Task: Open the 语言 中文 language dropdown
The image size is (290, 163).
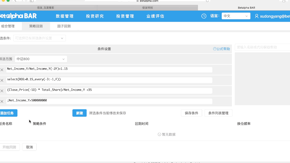Action: (236, 16)
